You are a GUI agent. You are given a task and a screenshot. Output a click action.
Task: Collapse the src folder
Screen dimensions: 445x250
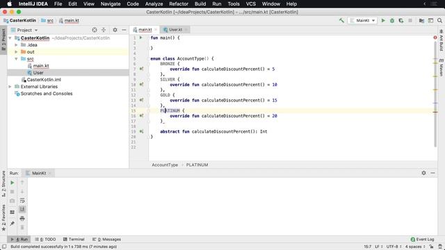click(x=16, y=58)
